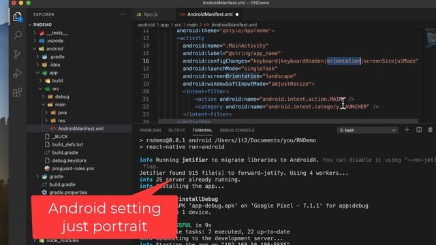Click the proguard-rules.pro file icon

(x=47, y=168)
